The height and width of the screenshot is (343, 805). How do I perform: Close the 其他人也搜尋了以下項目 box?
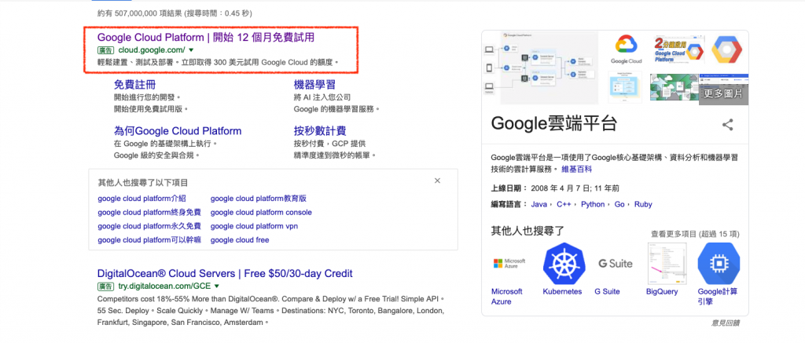437,181
